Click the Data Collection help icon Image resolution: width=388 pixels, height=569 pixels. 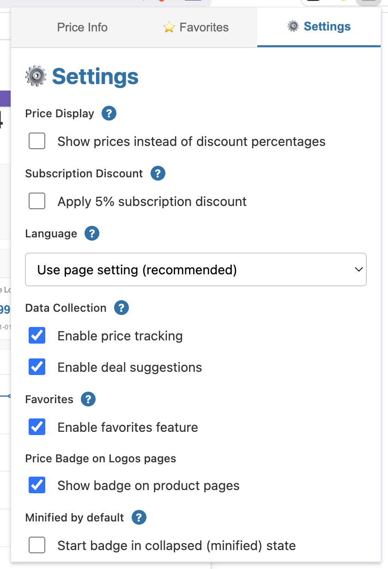point(121,308)
